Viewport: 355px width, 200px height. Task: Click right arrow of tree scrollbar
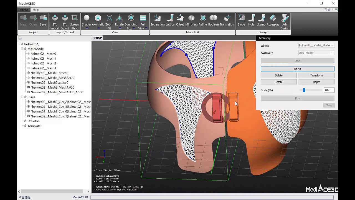pos(88,191)
